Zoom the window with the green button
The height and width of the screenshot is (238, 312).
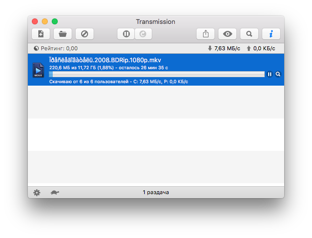[x=55, y=21]
